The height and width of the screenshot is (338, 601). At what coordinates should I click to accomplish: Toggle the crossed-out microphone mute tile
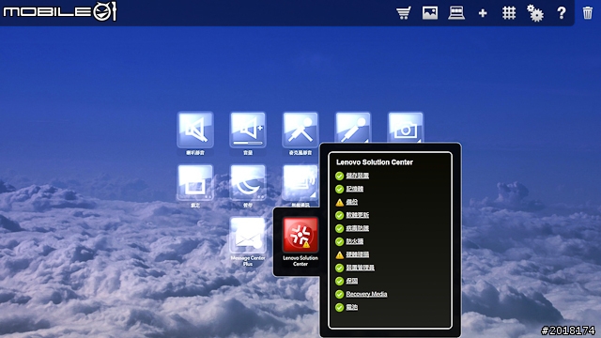(300, 130)
